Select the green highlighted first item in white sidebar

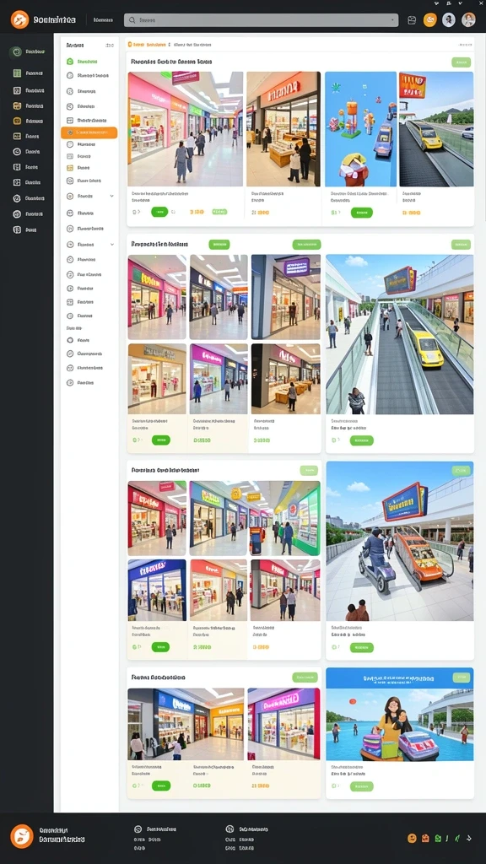89,62
